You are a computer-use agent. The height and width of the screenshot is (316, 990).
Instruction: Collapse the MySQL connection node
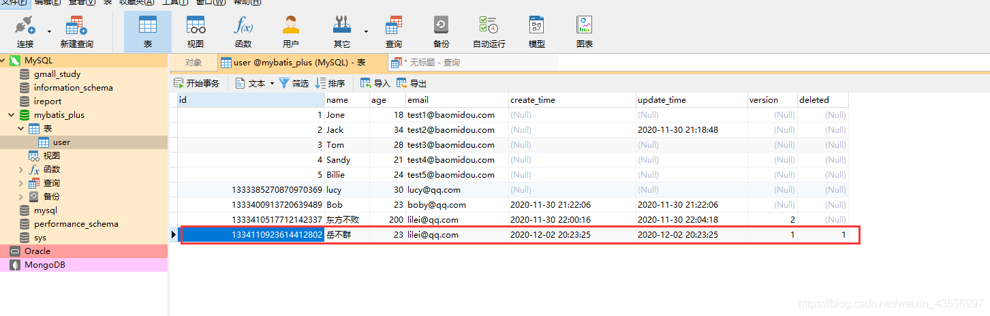tap(3, 61)
